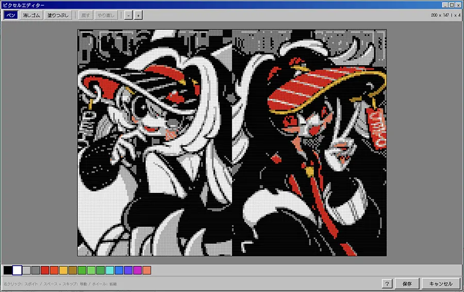Maximize the pixel editor window
464x292 pixels.
point(452,5)
